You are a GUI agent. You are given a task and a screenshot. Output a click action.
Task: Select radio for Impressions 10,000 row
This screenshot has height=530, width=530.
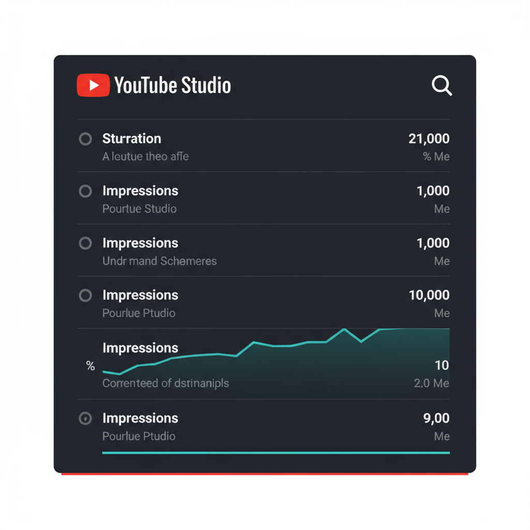point(85,296)
